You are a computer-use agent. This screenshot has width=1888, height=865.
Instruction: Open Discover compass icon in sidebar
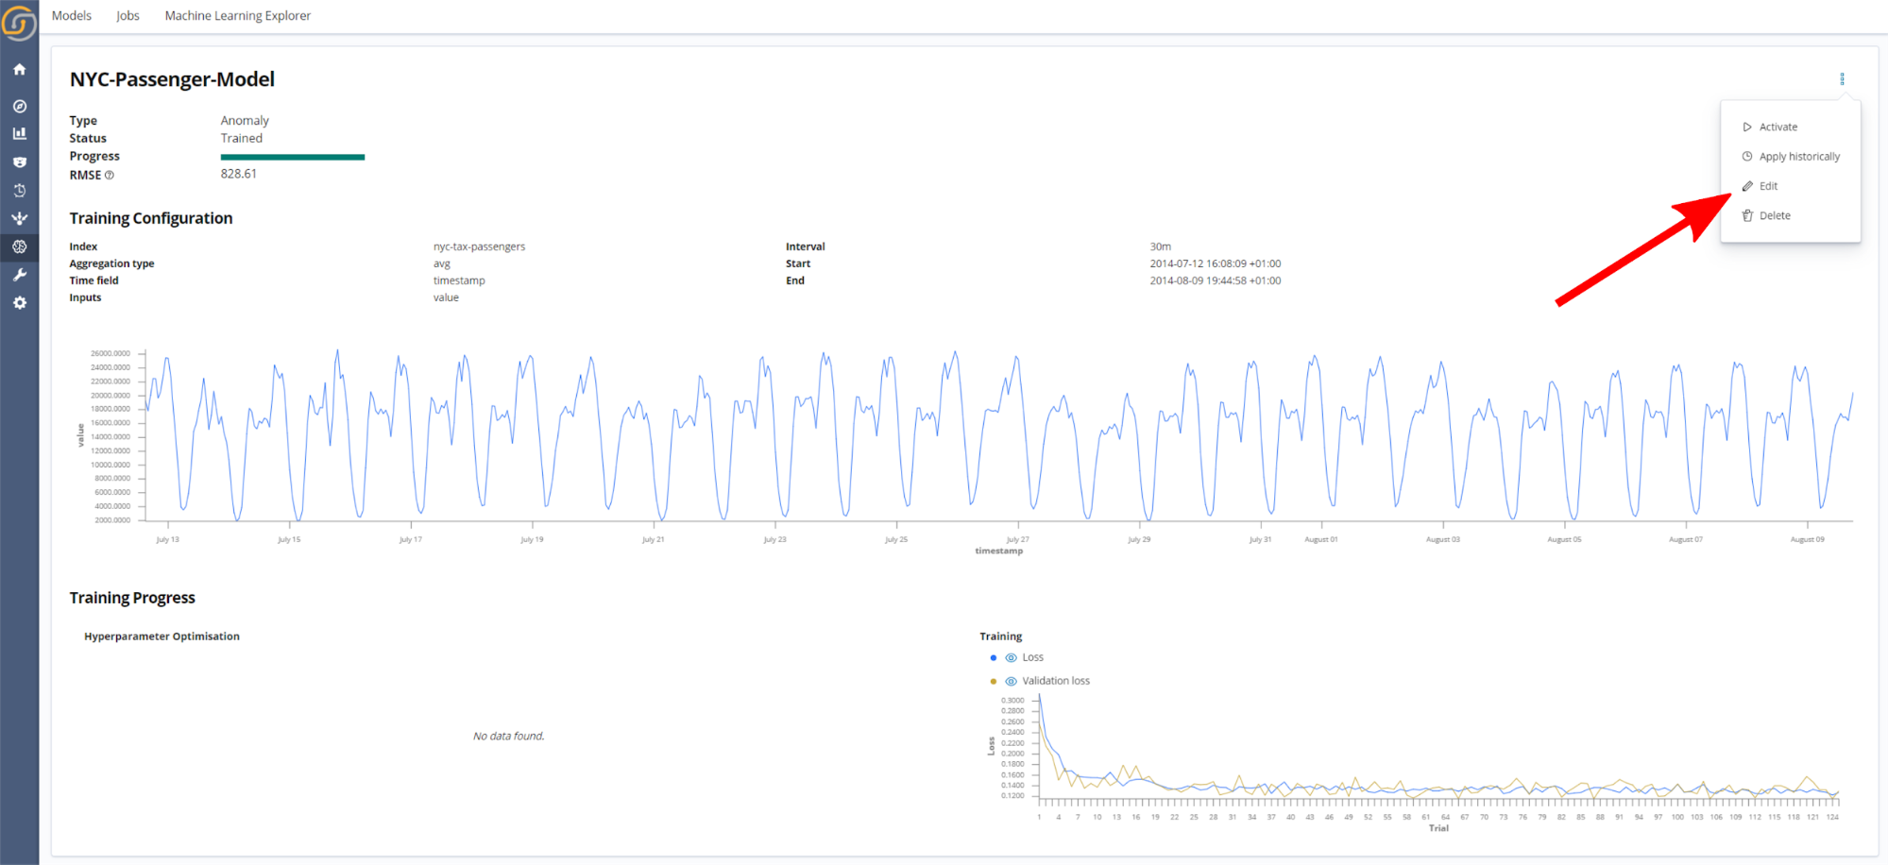19,106
